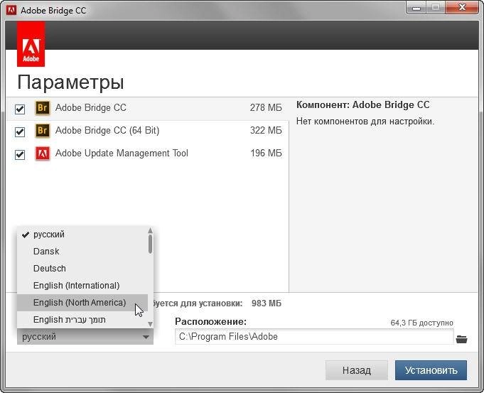Select русский in the language list

click(x=82, y=235)
